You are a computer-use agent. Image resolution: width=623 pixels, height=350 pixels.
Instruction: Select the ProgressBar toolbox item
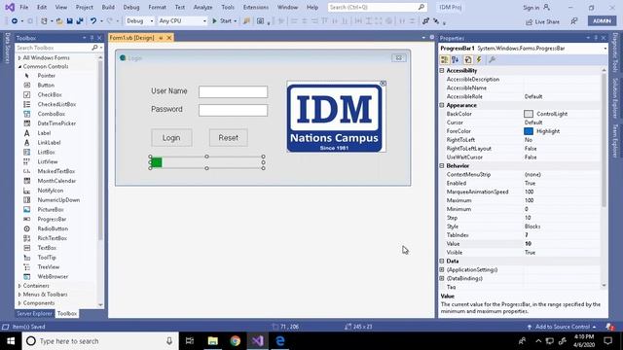click(52, 219)
